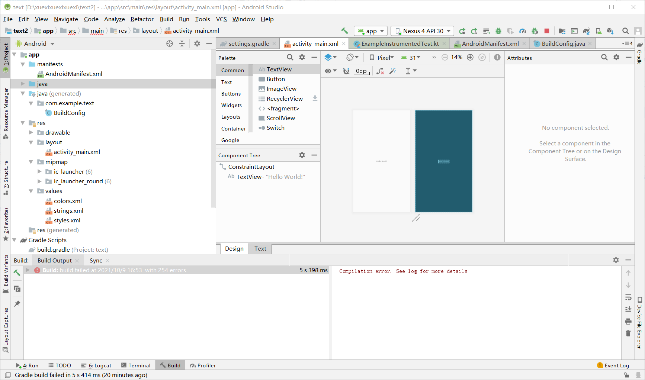Switch to AndroidManifest.xml editor tab
The image size is (645, 380).
490,44
